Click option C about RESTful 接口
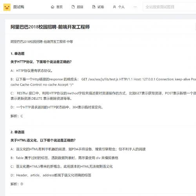The image size is (196, 196). 103,96
